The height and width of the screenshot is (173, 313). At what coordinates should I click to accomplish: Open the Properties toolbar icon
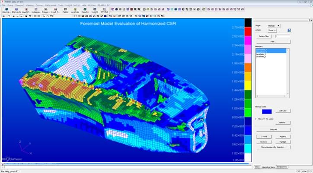(x=45, y=9)
